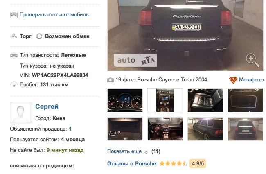This screenshot has width=266, height=174.
Task: Click the Мегафото badge icon
Action: pyautogui.click(x=233, y=80)
